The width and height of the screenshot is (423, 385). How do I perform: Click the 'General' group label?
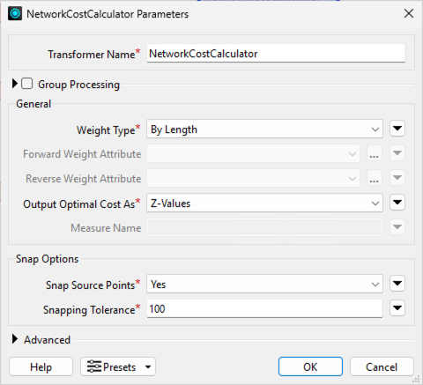[33, 104]
